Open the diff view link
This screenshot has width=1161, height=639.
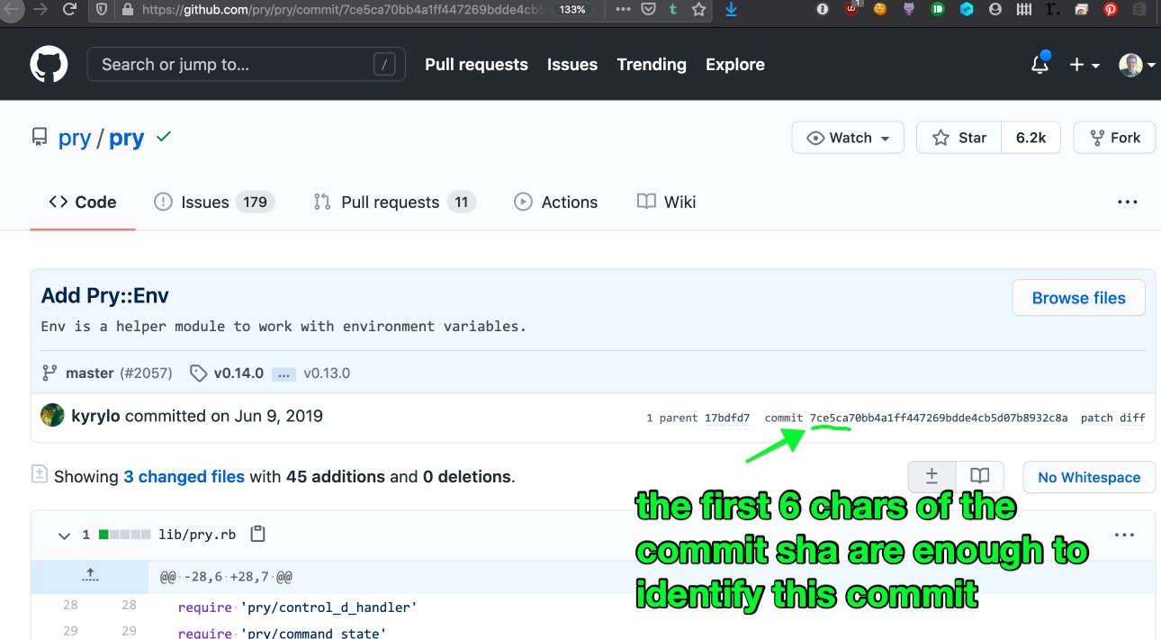click(x=1132, y=418)
